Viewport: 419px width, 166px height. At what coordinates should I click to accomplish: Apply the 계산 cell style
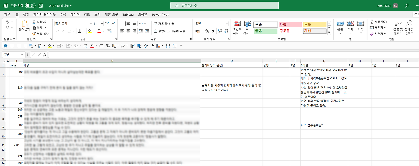(x=315, y=31)
